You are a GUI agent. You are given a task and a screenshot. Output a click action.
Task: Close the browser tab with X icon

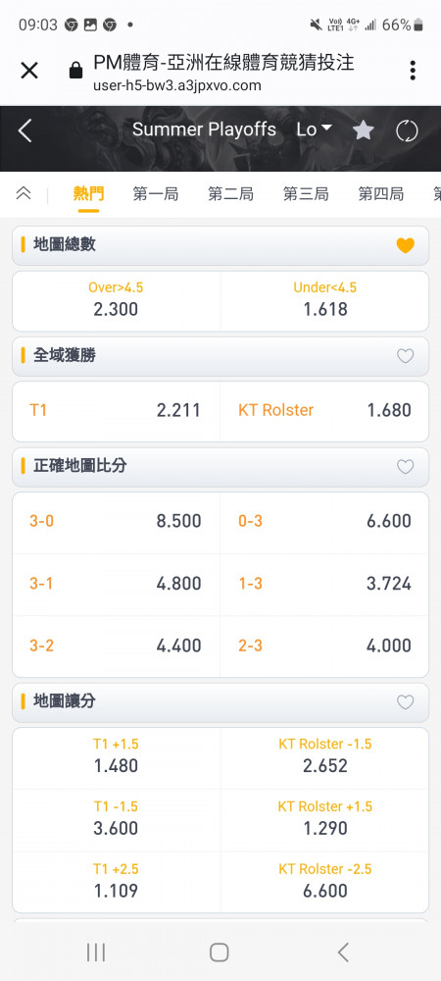click(x=29, y=70)
